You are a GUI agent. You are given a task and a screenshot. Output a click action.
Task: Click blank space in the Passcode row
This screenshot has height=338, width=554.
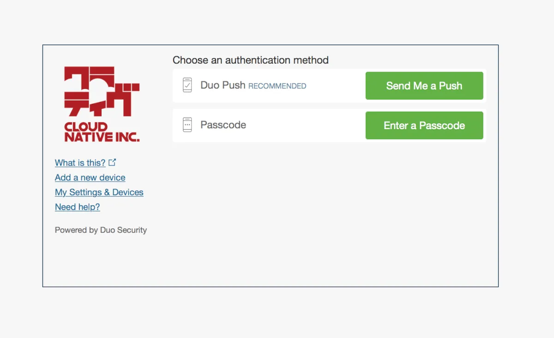pyautogui.click(x=305, y=125)
